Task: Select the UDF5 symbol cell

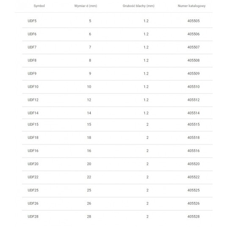Action: (32, 21)
